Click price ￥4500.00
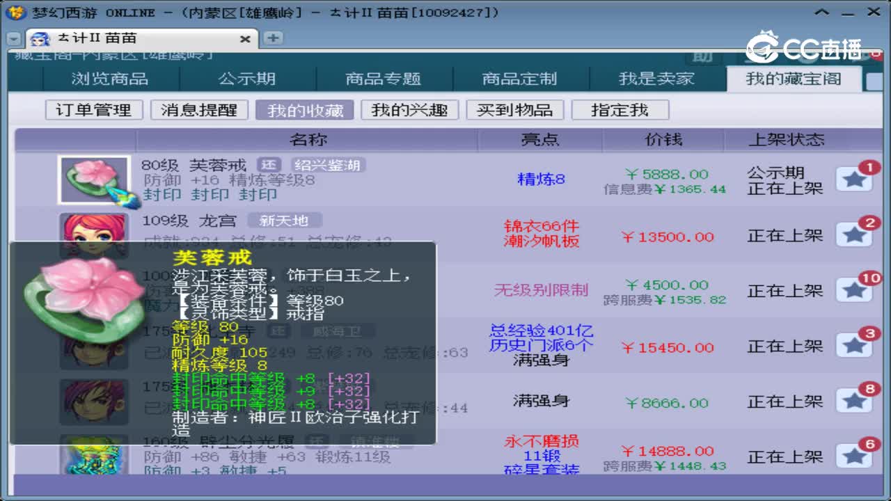This screenshot has height=501, width=891. click(x=666, y=285)
